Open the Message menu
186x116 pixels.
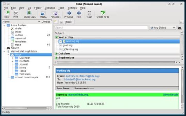[50, 8]
